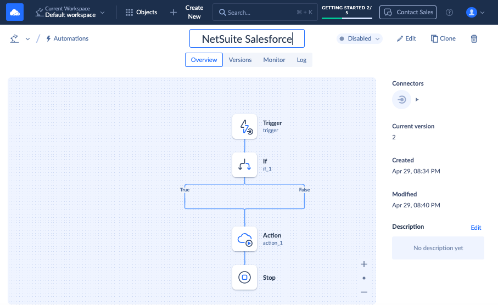Click the user avatar icon
Viewport: 498px width, 305px height.
471,12
